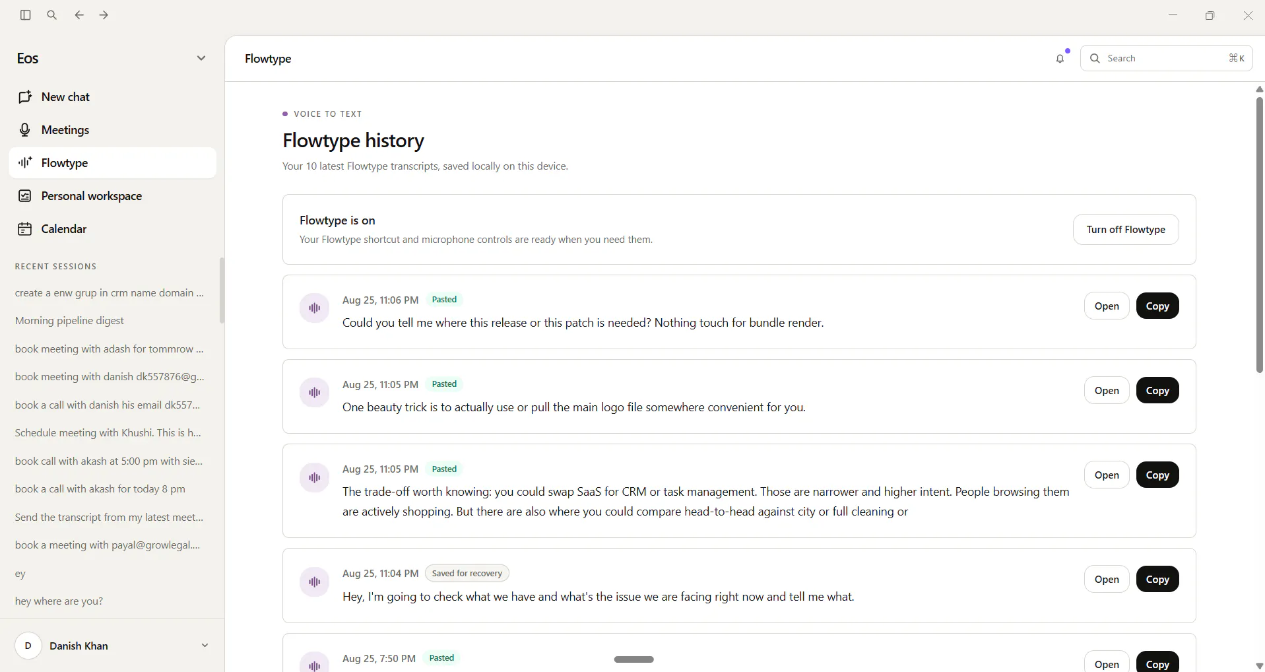
Task: Open the 11:04 PM 'Hey, I'm going' transcript
Action: coord(1107,580)
